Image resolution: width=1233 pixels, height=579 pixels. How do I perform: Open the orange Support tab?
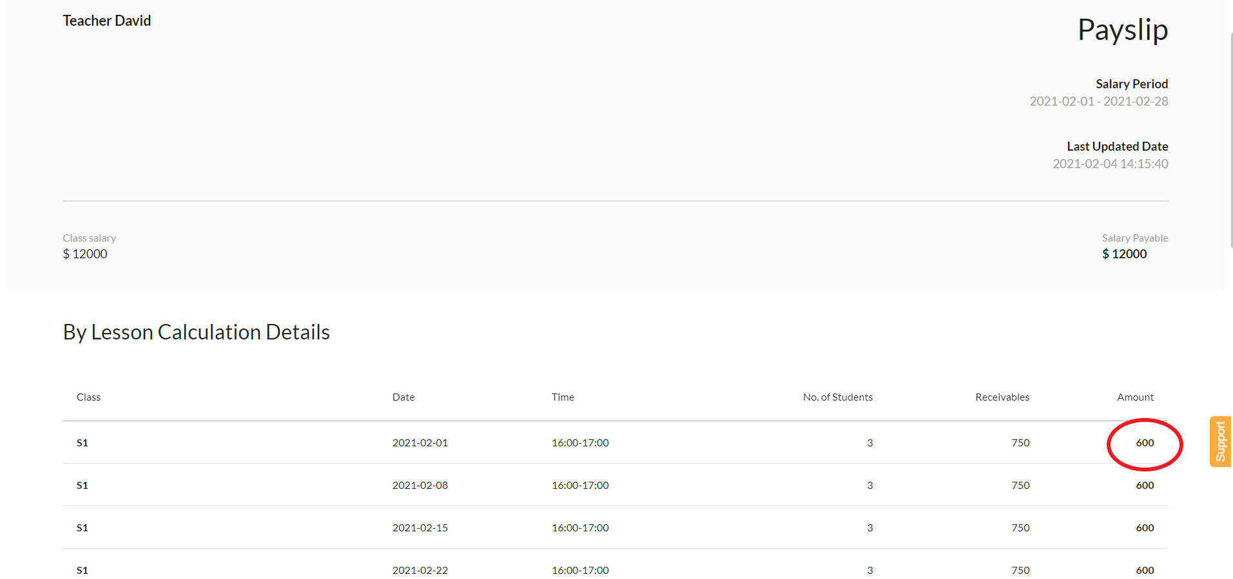tap(1220, 441)
